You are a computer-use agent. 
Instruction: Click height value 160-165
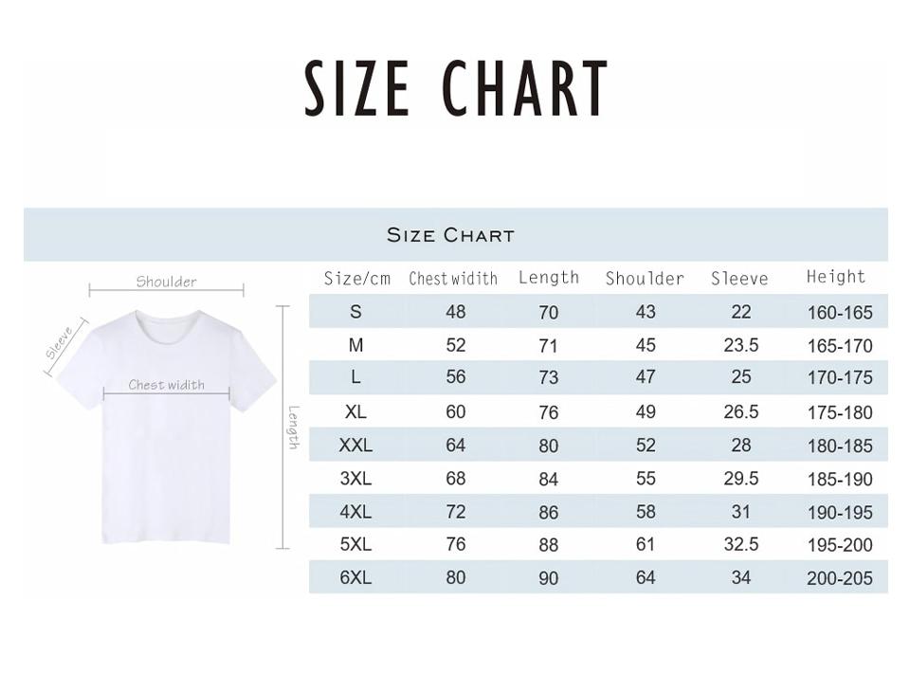840,313
